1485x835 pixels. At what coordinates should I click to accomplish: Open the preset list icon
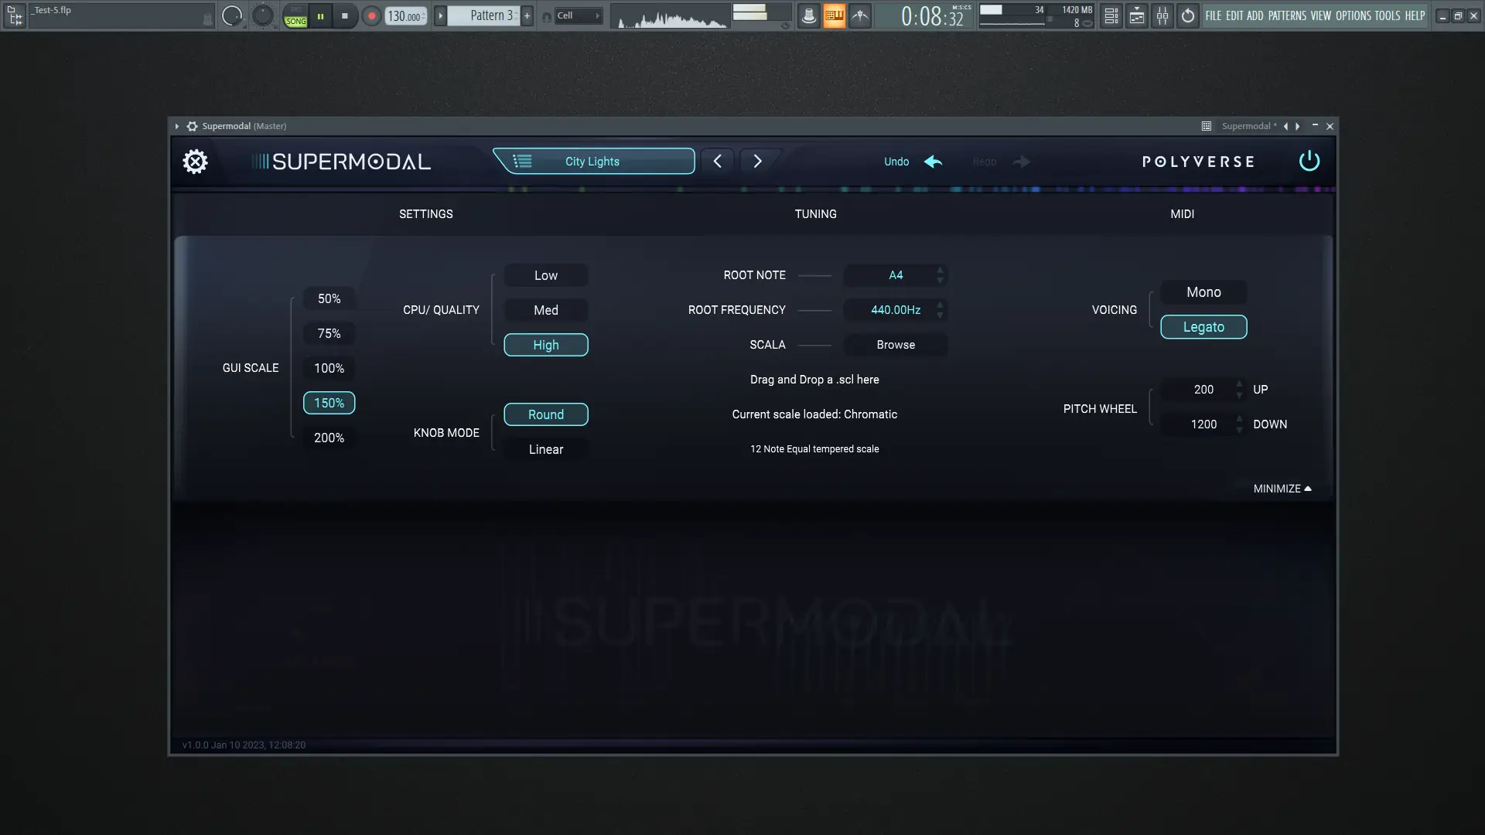(523, 162)
